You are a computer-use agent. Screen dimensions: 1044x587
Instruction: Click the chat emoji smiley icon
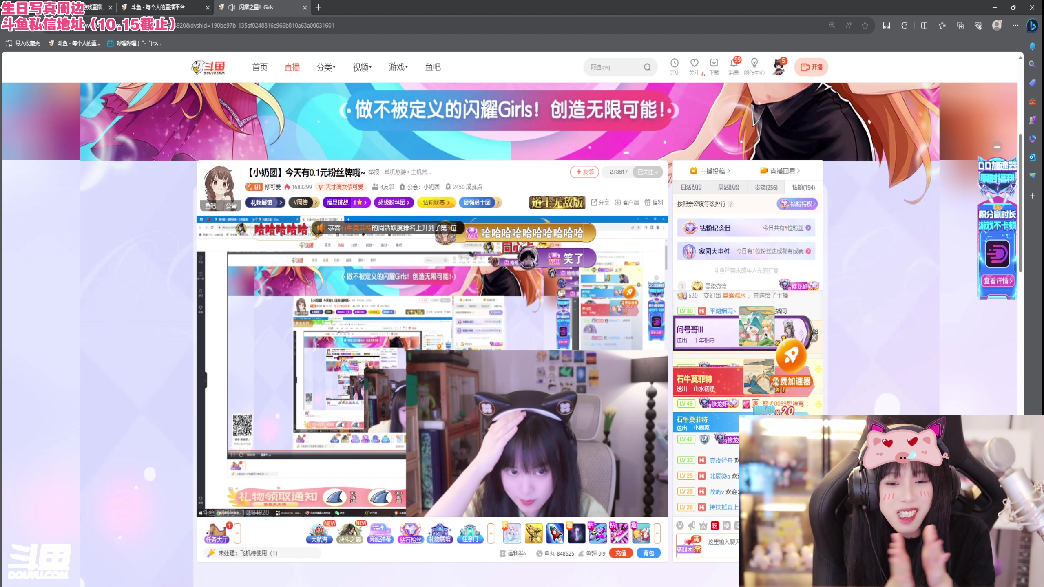680,525
